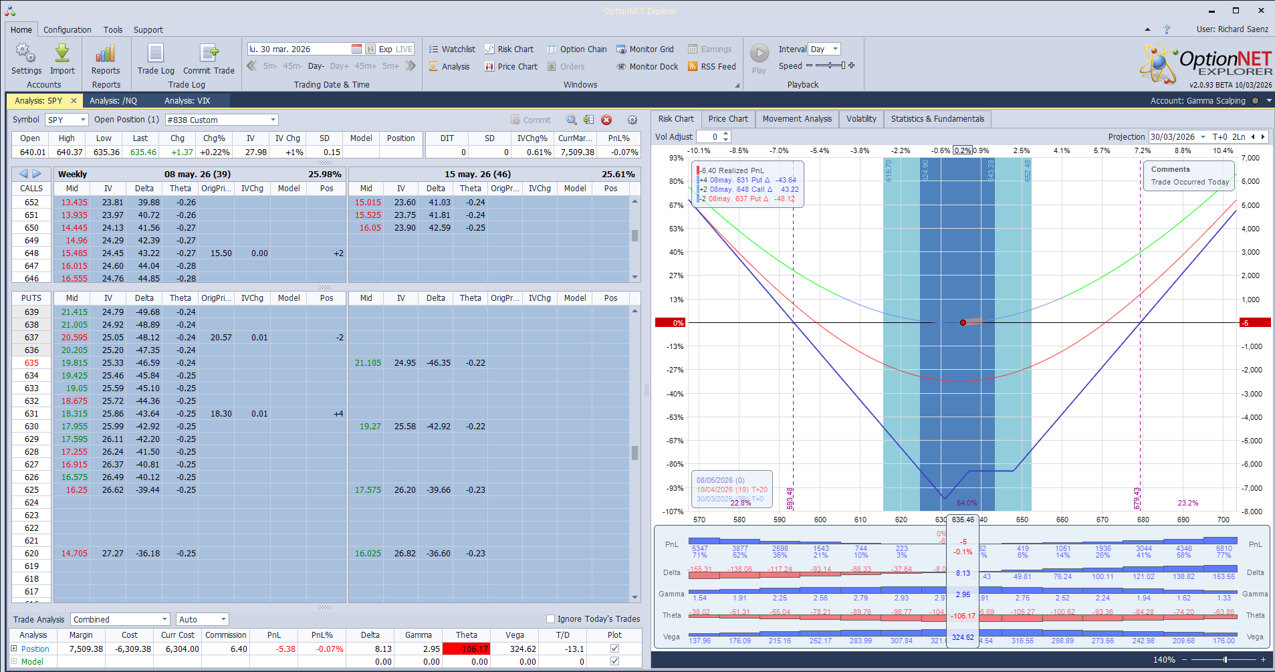
Task: Click the trading date input field
Action: click(299, 49)
